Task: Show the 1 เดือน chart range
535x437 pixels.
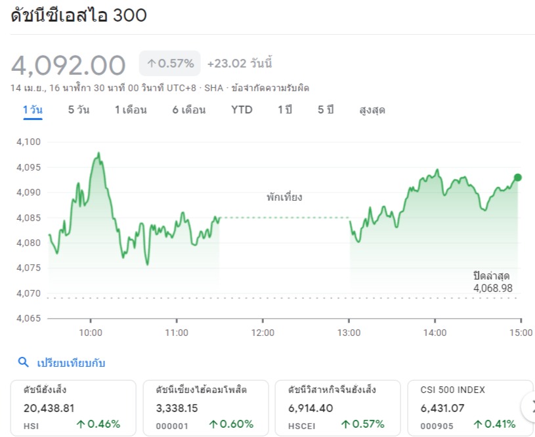Action: (131, 110)
